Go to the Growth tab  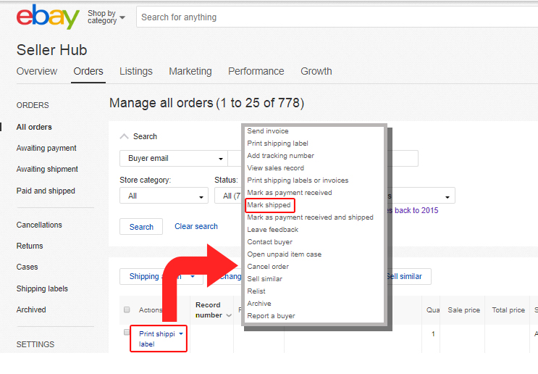click(x=316, y=71)
